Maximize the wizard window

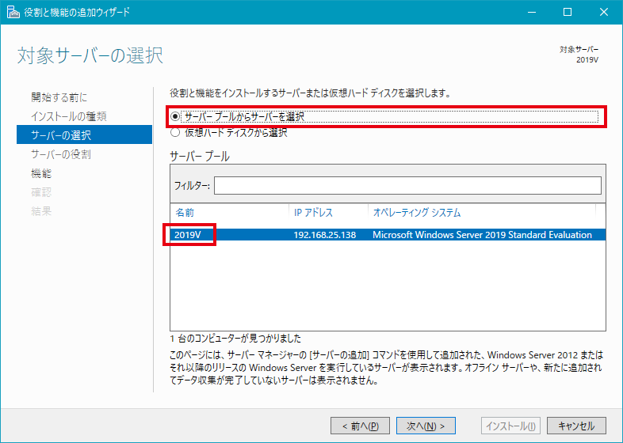point(566,13)
